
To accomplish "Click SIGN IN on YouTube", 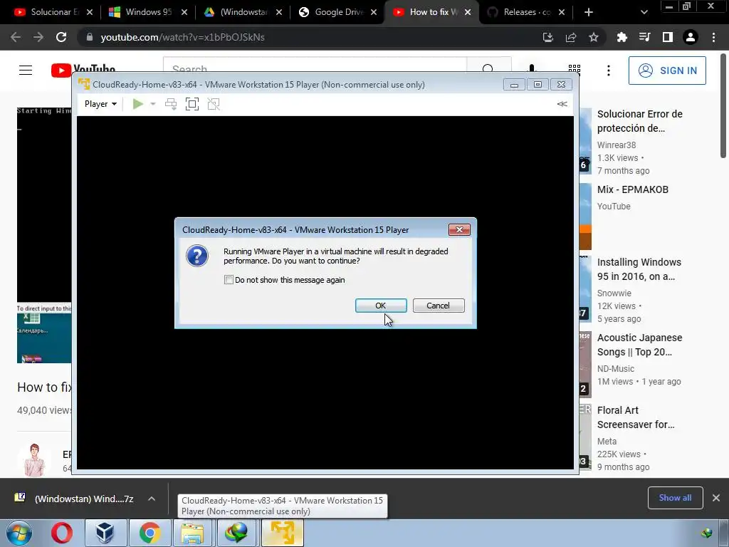I will 667,71.
